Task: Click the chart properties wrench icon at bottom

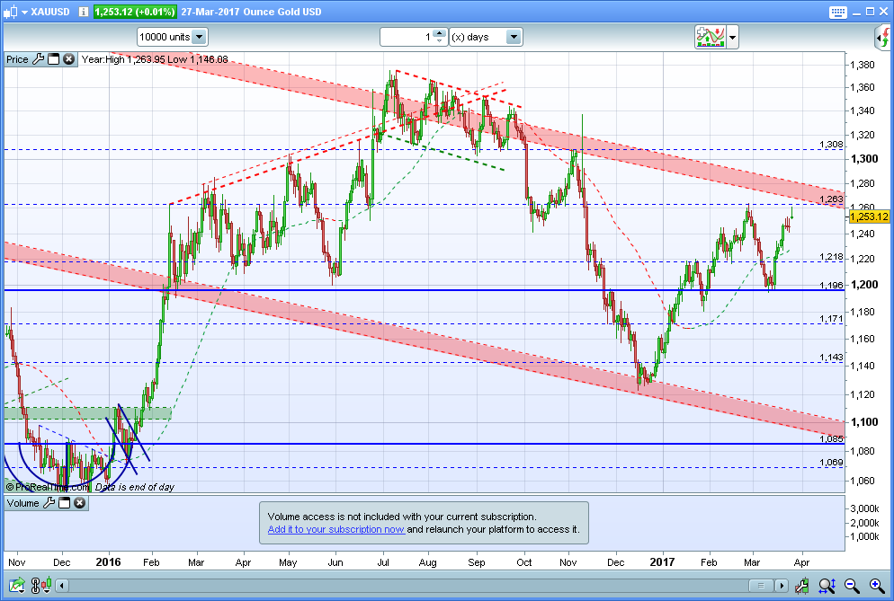Action: [802, 585]
